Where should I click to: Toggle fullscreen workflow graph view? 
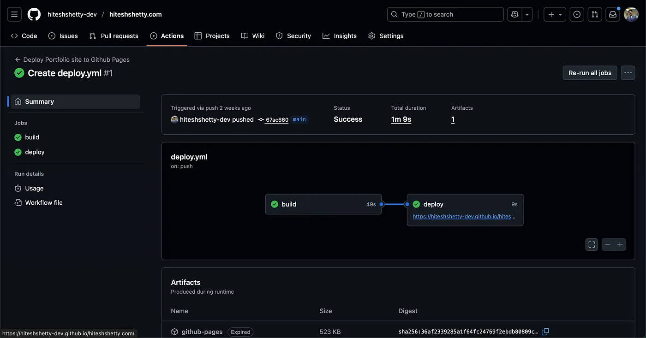592,244
